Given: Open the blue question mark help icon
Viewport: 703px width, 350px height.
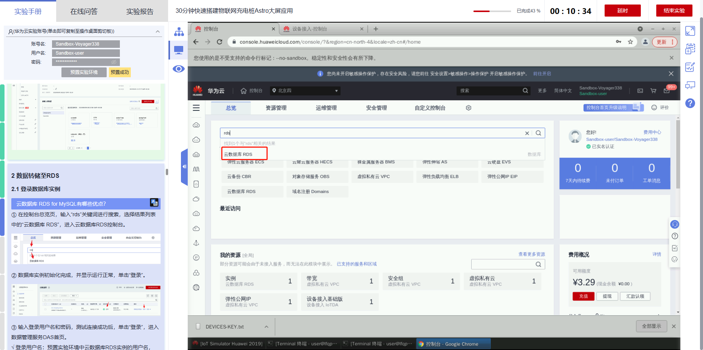Looking at the screenshot, I should 690,103.
